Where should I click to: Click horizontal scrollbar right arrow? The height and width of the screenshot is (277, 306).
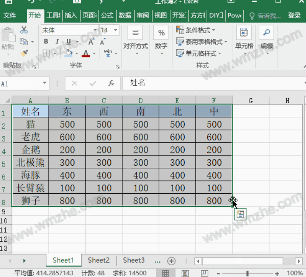(299, 261)
